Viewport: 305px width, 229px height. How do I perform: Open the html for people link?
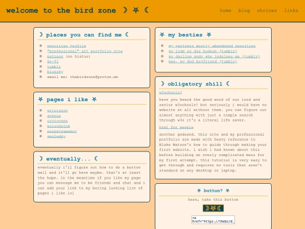click(x=176, y=127)
